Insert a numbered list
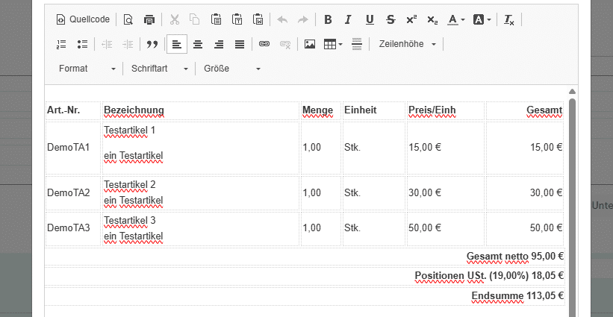 (x=61, y=44)
